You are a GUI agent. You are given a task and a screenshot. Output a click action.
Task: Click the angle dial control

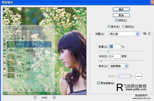[139, 76]
